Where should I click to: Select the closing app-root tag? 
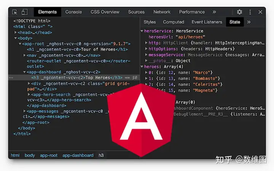coord(36,122)
